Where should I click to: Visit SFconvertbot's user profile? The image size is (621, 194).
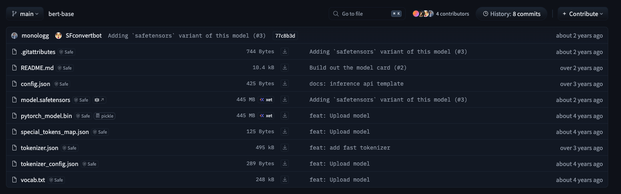(84, 36)
